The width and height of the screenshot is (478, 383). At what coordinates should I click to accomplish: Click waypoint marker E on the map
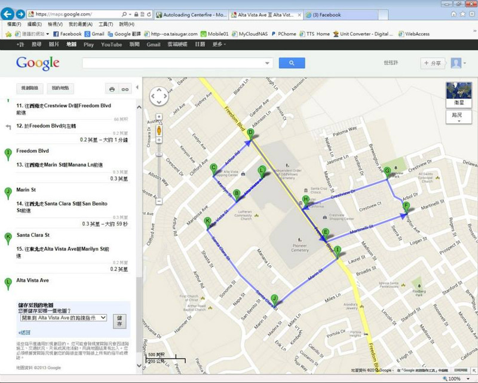pyautogui.click(x=325, y=234)
